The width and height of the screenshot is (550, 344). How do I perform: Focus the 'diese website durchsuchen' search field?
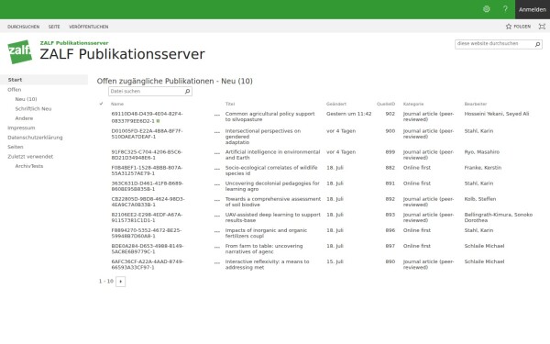click(x=494, y=44)
